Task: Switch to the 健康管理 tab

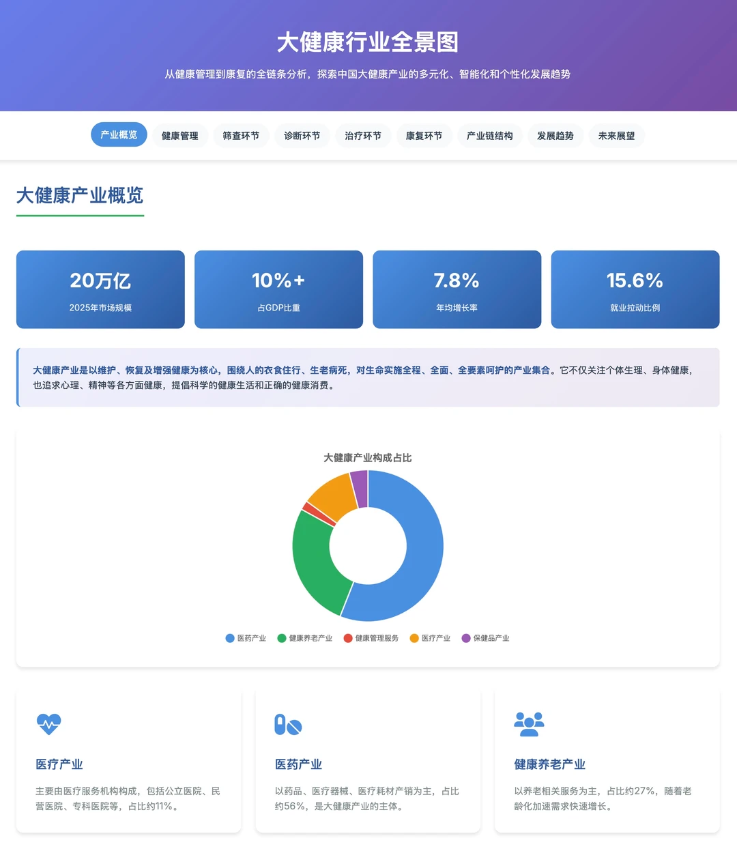Action: pos(179,135)
